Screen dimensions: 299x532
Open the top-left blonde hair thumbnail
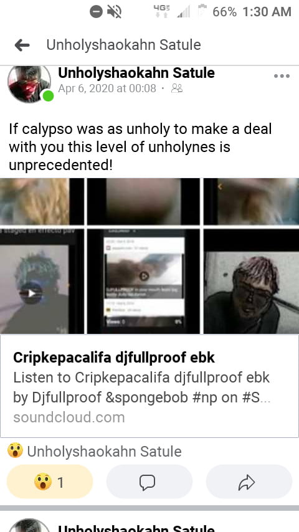pos(42,202)
